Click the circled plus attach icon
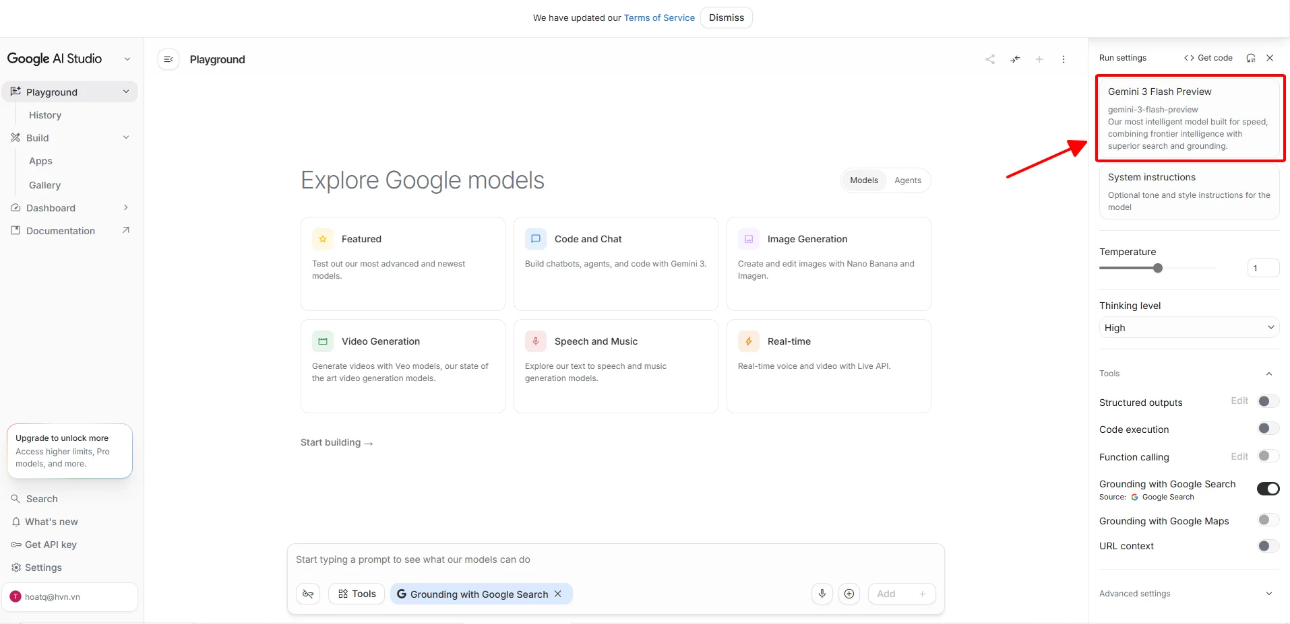 click(x=849, y=594)
